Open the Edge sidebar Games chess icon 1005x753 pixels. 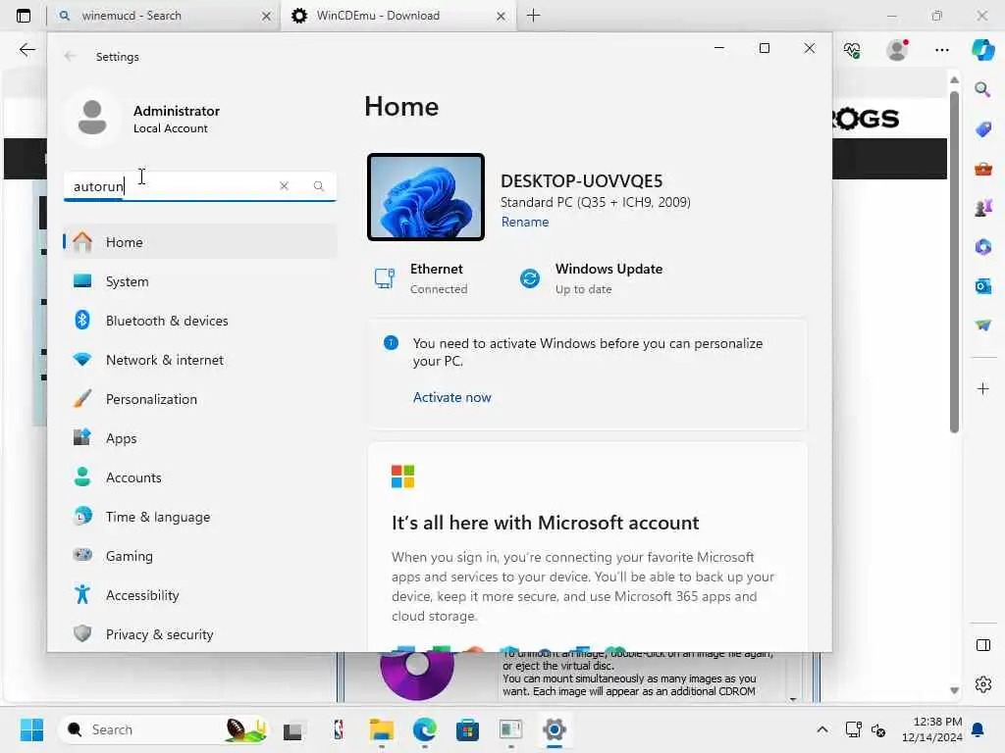pos(982,208)
